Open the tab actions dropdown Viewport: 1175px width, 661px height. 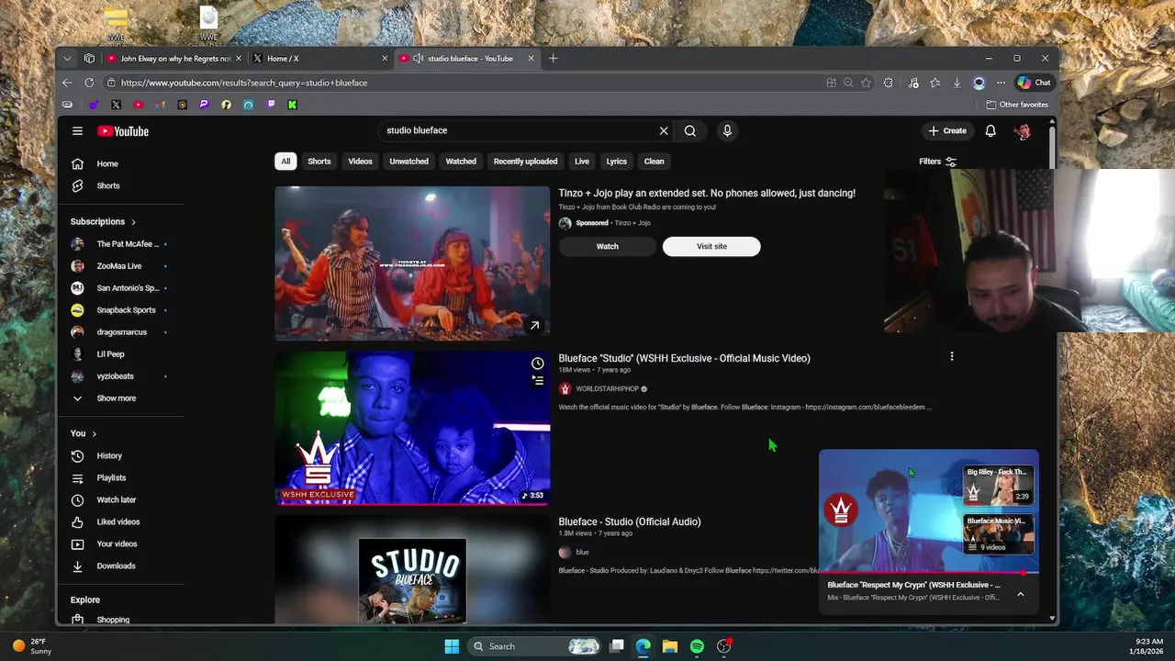point(67,58)
